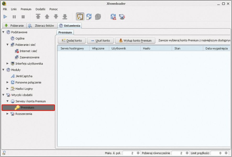Screen dimensions: 232x157
Task: Sort by Data wygaśnięcia column header
Action: 217,48
